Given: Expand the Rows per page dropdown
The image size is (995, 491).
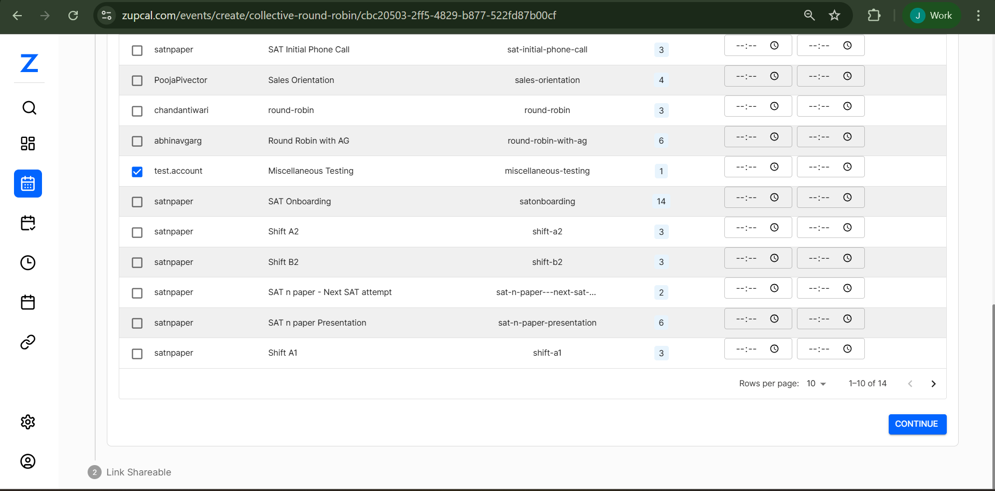Looking at the screenshot, I should (x=816, y=384).
